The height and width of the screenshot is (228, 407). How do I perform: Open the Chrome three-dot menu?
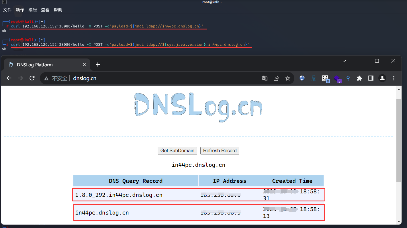(394, 78)
